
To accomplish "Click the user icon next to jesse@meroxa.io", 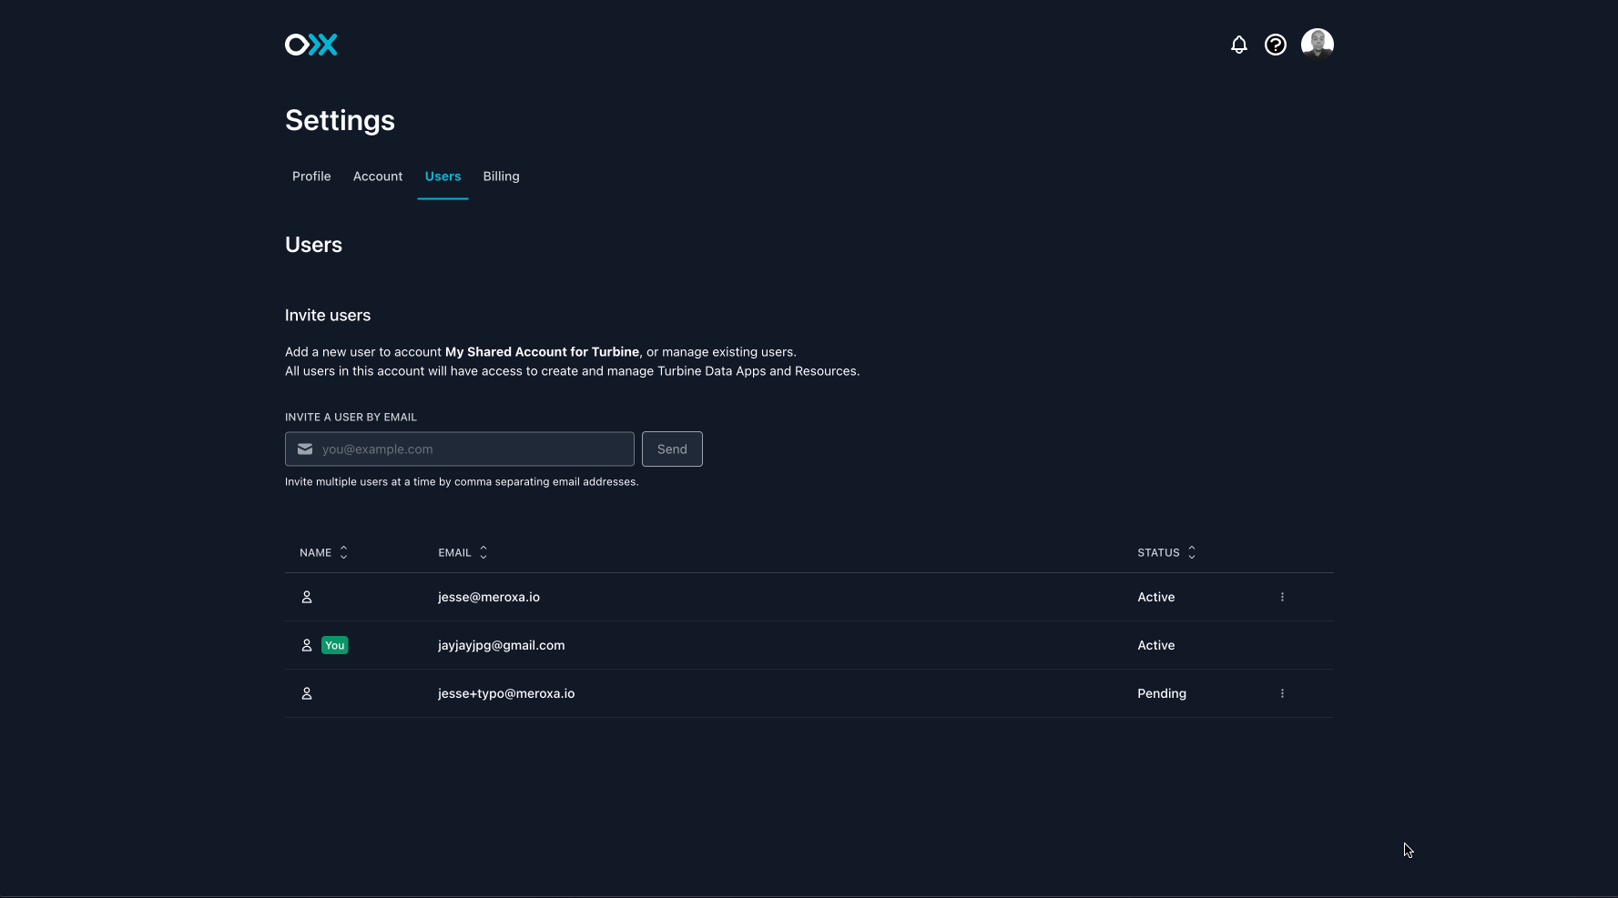I will click(x=307, y=597).
